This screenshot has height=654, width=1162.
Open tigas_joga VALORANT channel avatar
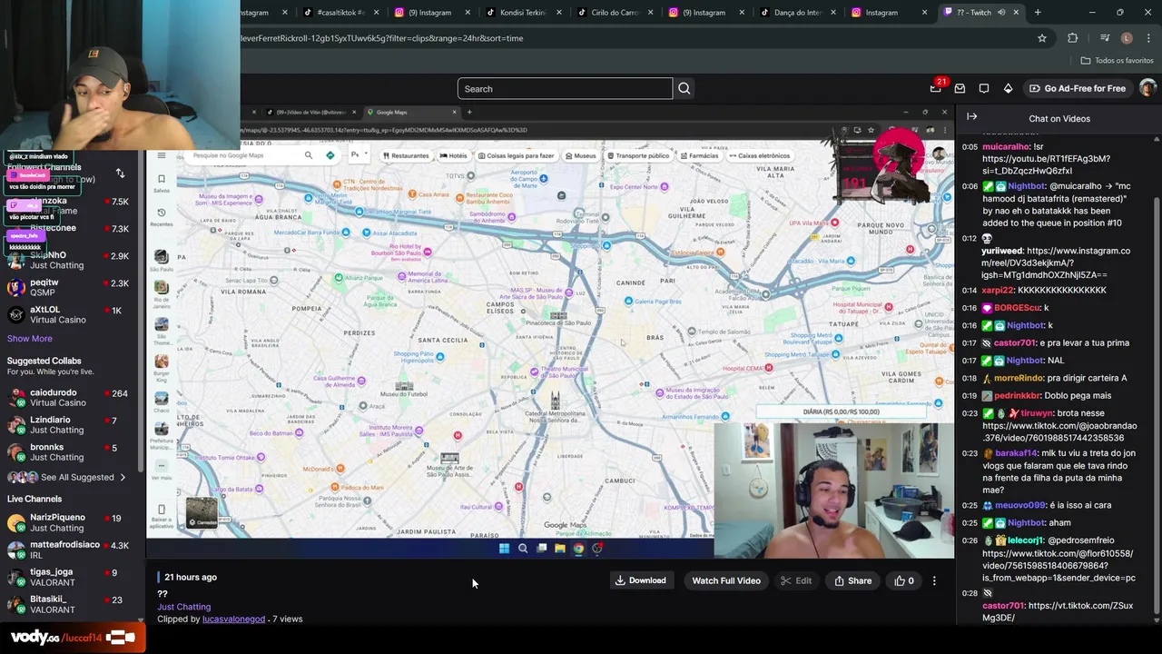coord(15,577)
